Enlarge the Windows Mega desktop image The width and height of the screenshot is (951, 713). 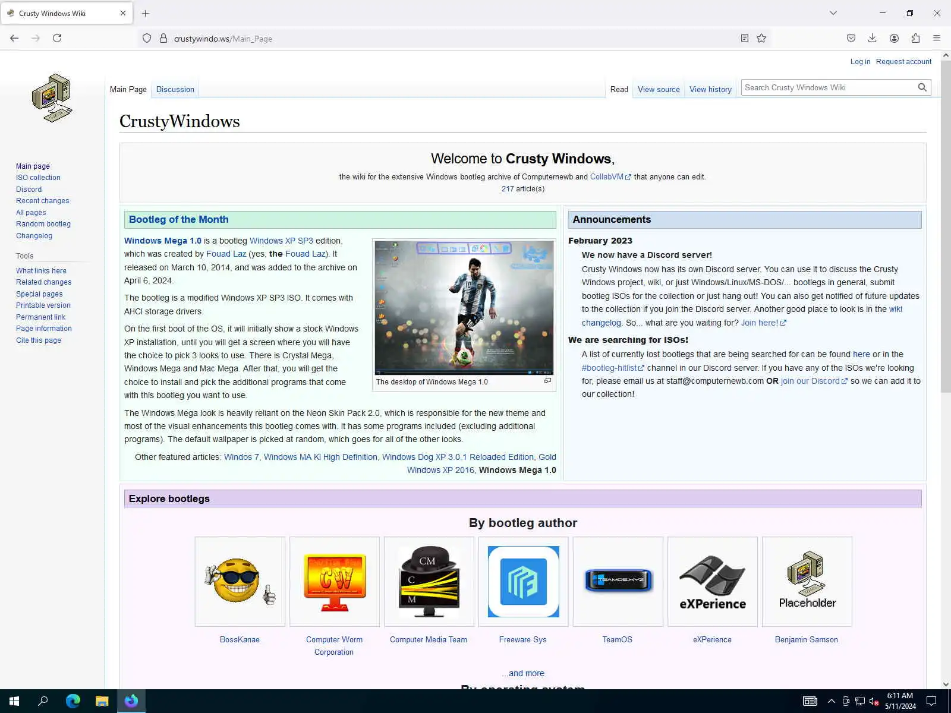[x=547, y=380]
